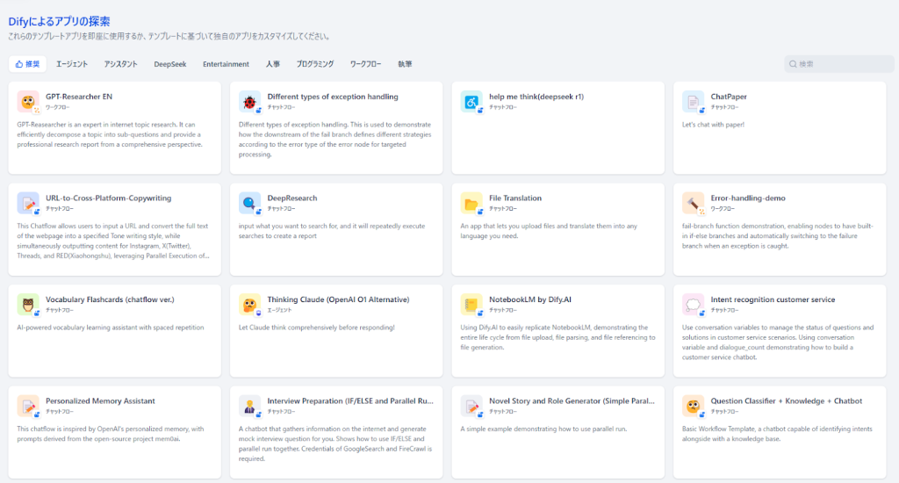Open the GPT-Researcher EN title

click(x=79, y=97)
